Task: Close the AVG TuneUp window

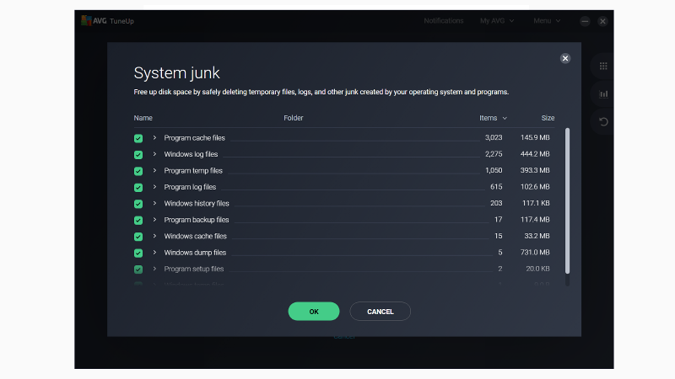Action: pyautogui.click(x=602, y=21)
